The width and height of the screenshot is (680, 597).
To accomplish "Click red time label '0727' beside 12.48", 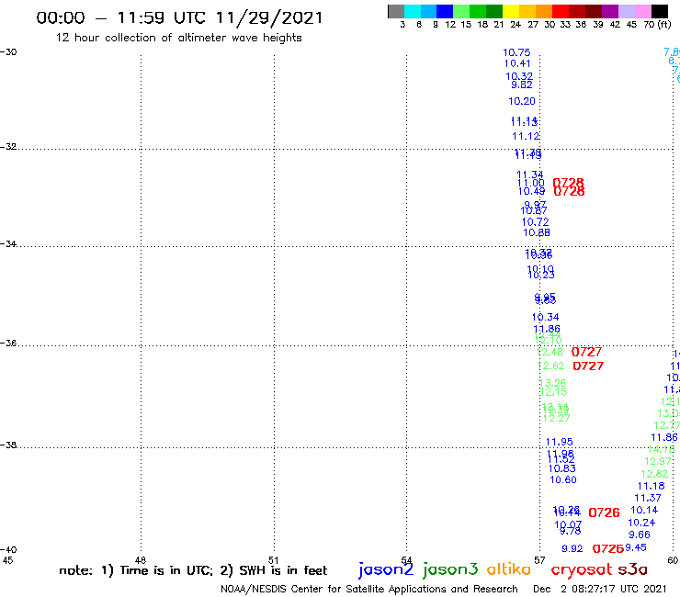I will coord(586,352).
